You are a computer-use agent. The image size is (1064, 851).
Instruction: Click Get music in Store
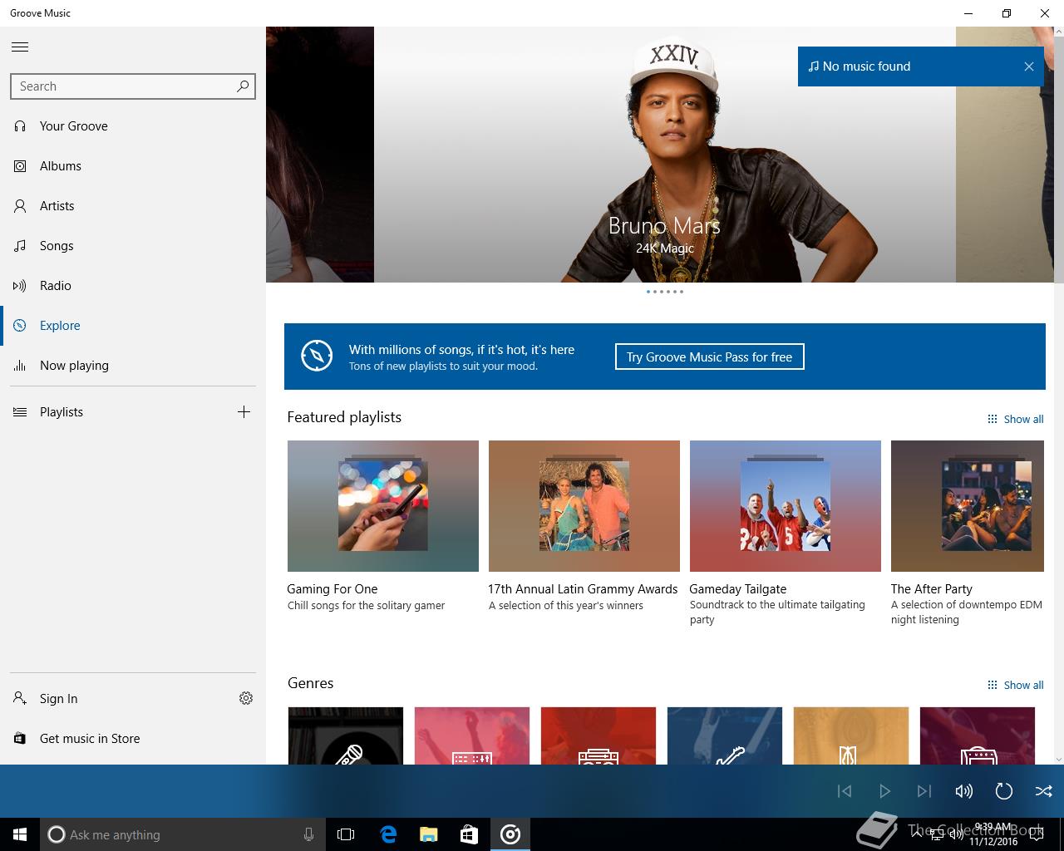(x=133, y=739)
